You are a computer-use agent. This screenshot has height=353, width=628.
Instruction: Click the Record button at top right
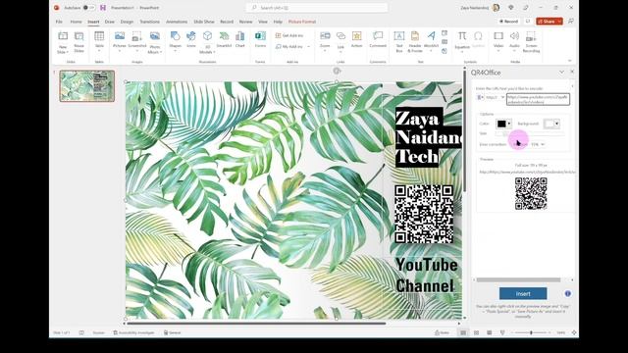pyautogui.click(x=508, y=22)
